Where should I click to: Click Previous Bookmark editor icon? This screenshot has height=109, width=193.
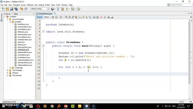[84, 17]
